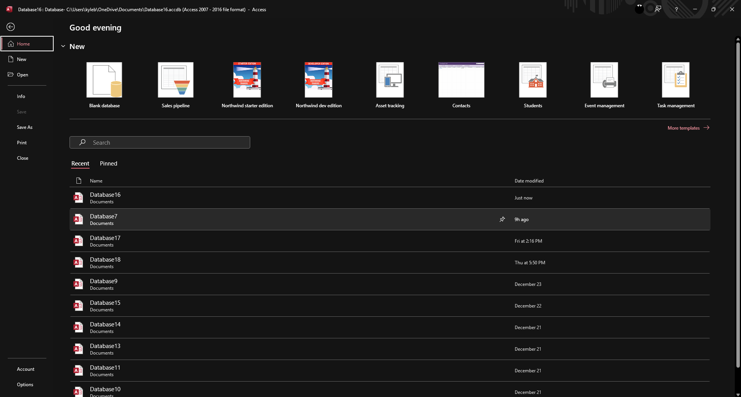Open the Blank database template
Viewport: 741px width, 397px height.
pyautogui.click(x=104, y=80)
